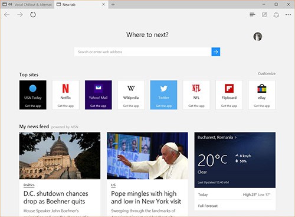295x217 pixels.
Task: Click the Refresh page icon
Action: pos(33,15)
